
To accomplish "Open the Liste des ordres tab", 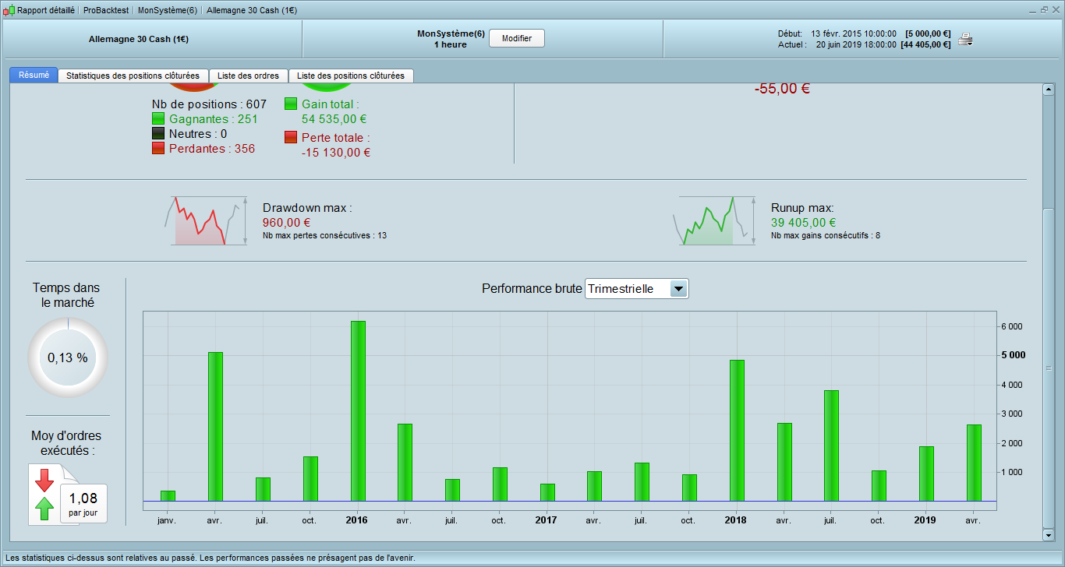I will click(248, 76).
